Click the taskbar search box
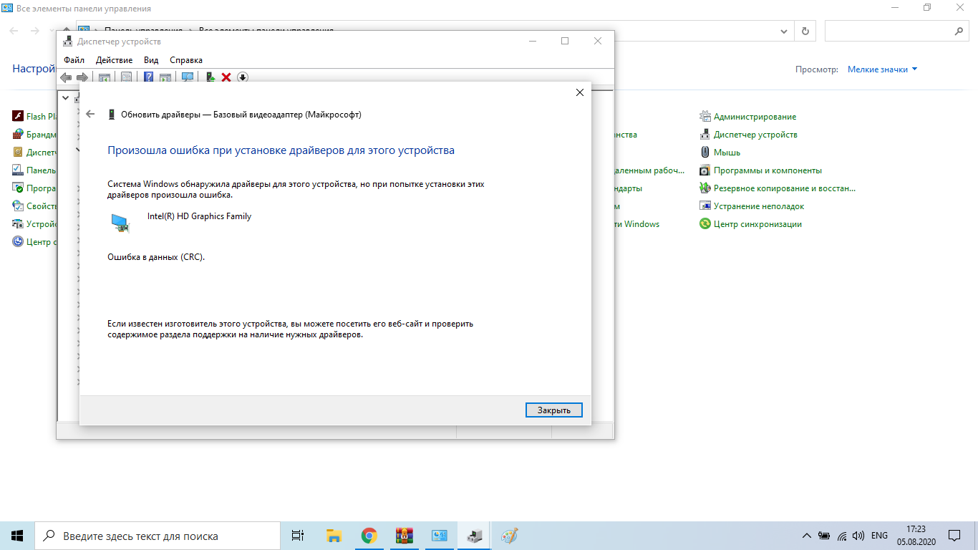Screen dimensions: 978x550 tap(156, 536)
